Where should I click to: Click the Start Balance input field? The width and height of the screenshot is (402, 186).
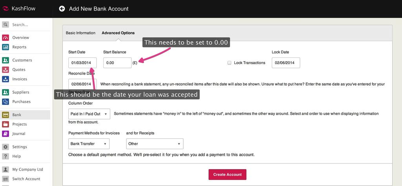[x=117, y=63]
